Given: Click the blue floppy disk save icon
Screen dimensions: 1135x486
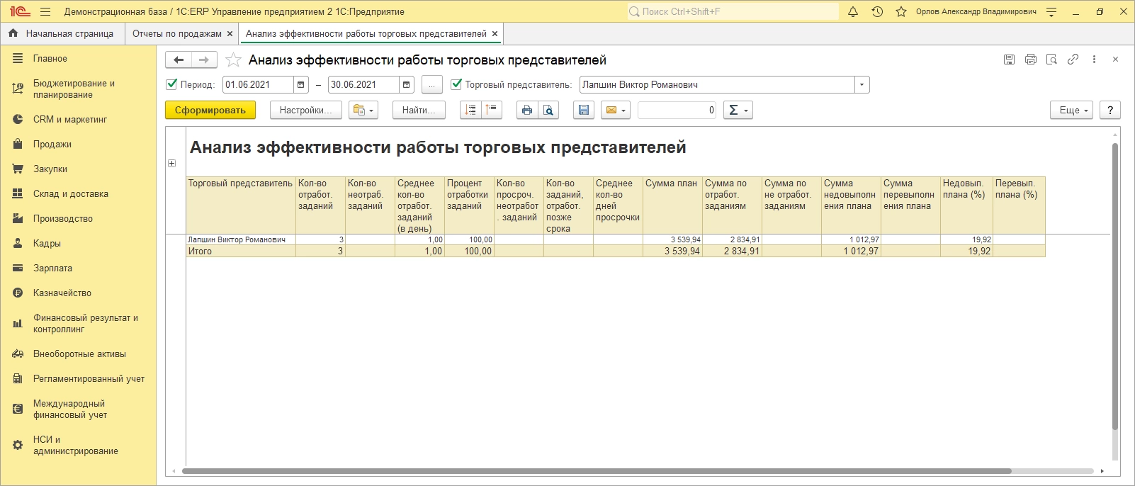Looking at the screenshot, I should coord(583,110).
